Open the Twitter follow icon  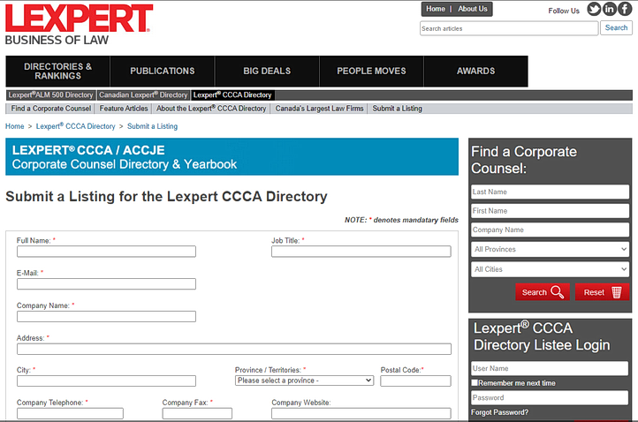coord(594,9)
